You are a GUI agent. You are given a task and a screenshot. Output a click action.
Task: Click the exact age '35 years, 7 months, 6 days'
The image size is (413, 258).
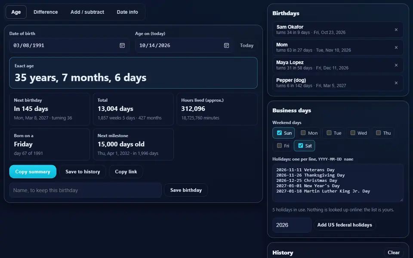(x=80, y=78)
